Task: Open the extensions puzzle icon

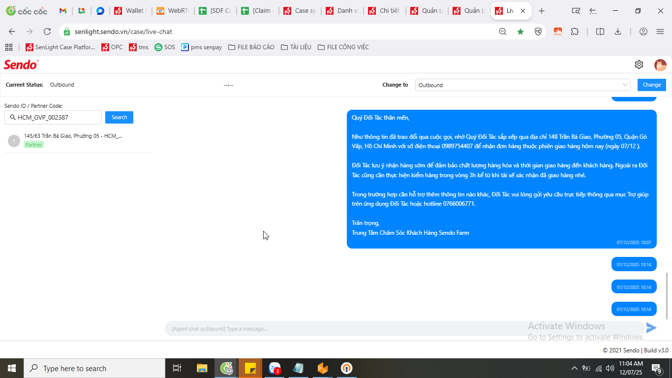Action: click(x=575, y=31)
